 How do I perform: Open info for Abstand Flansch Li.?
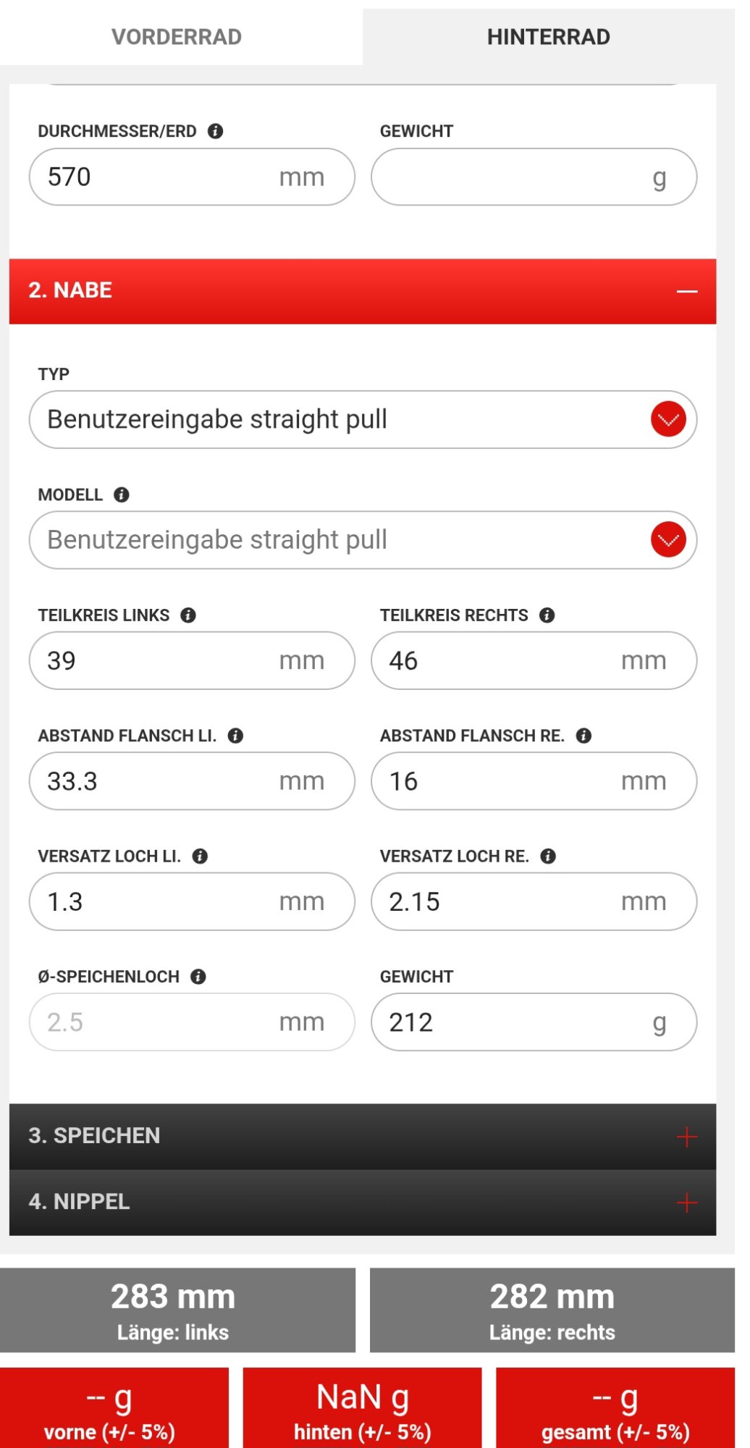coord(235,736)
